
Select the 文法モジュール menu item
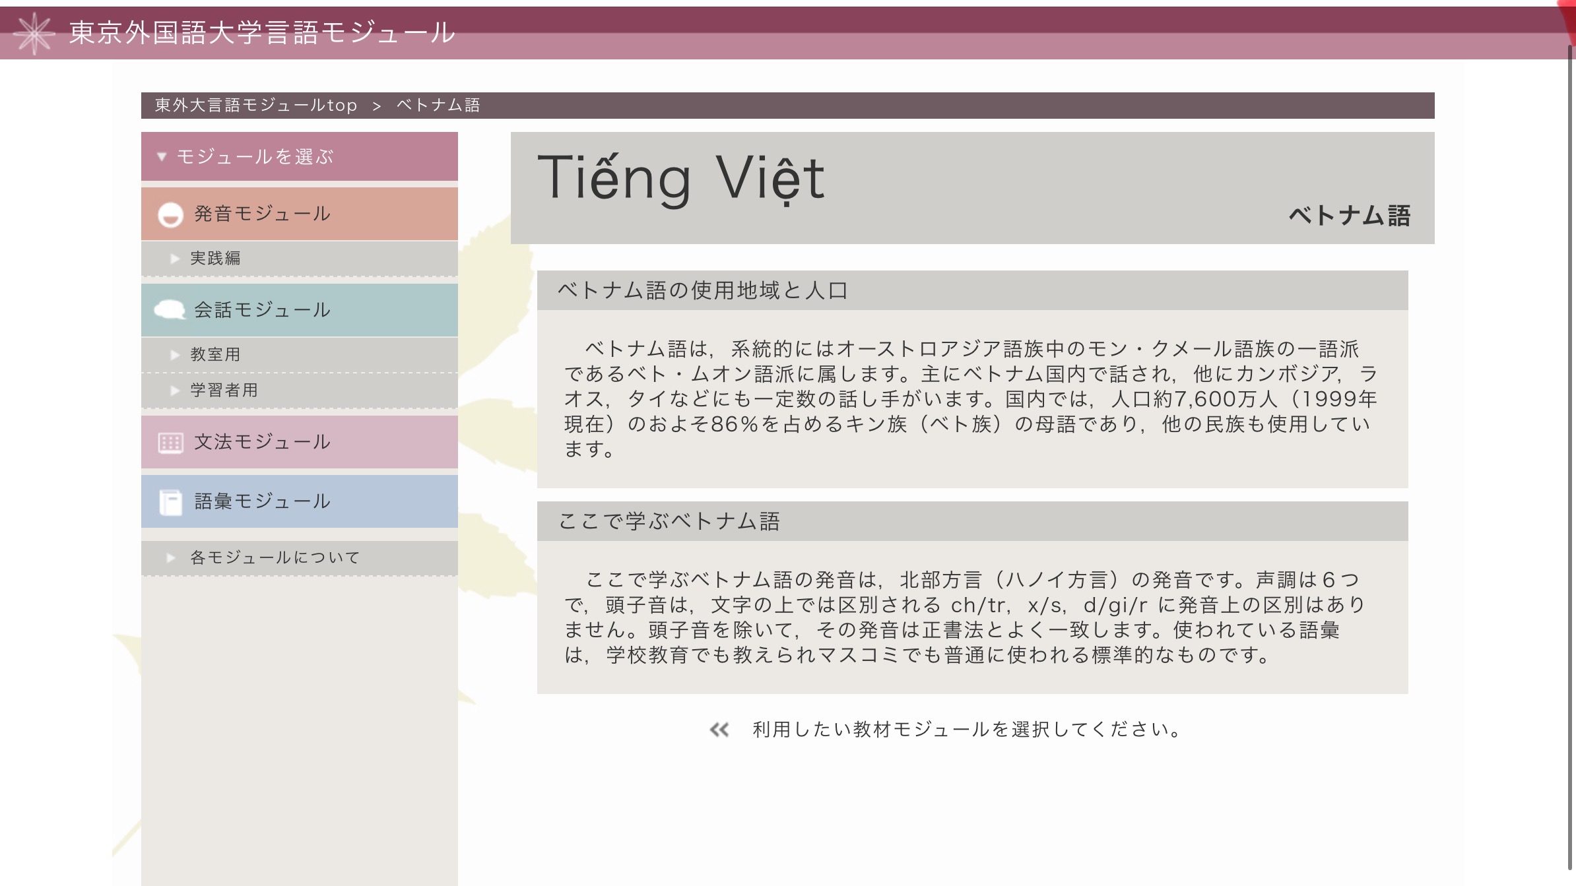point(262,442)
